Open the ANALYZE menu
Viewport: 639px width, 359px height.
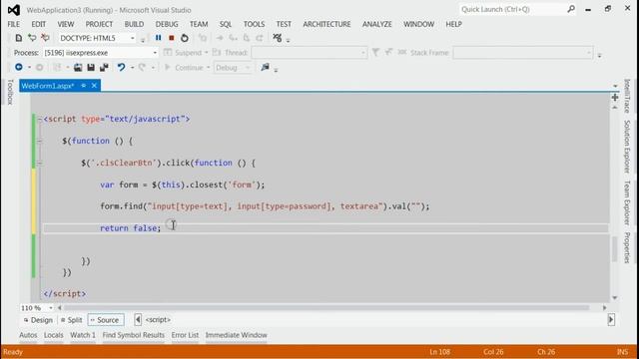pyautogui.click(x=377, y=24)
